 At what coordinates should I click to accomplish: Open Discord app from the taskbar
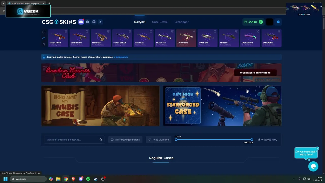[x=81, y=179]
